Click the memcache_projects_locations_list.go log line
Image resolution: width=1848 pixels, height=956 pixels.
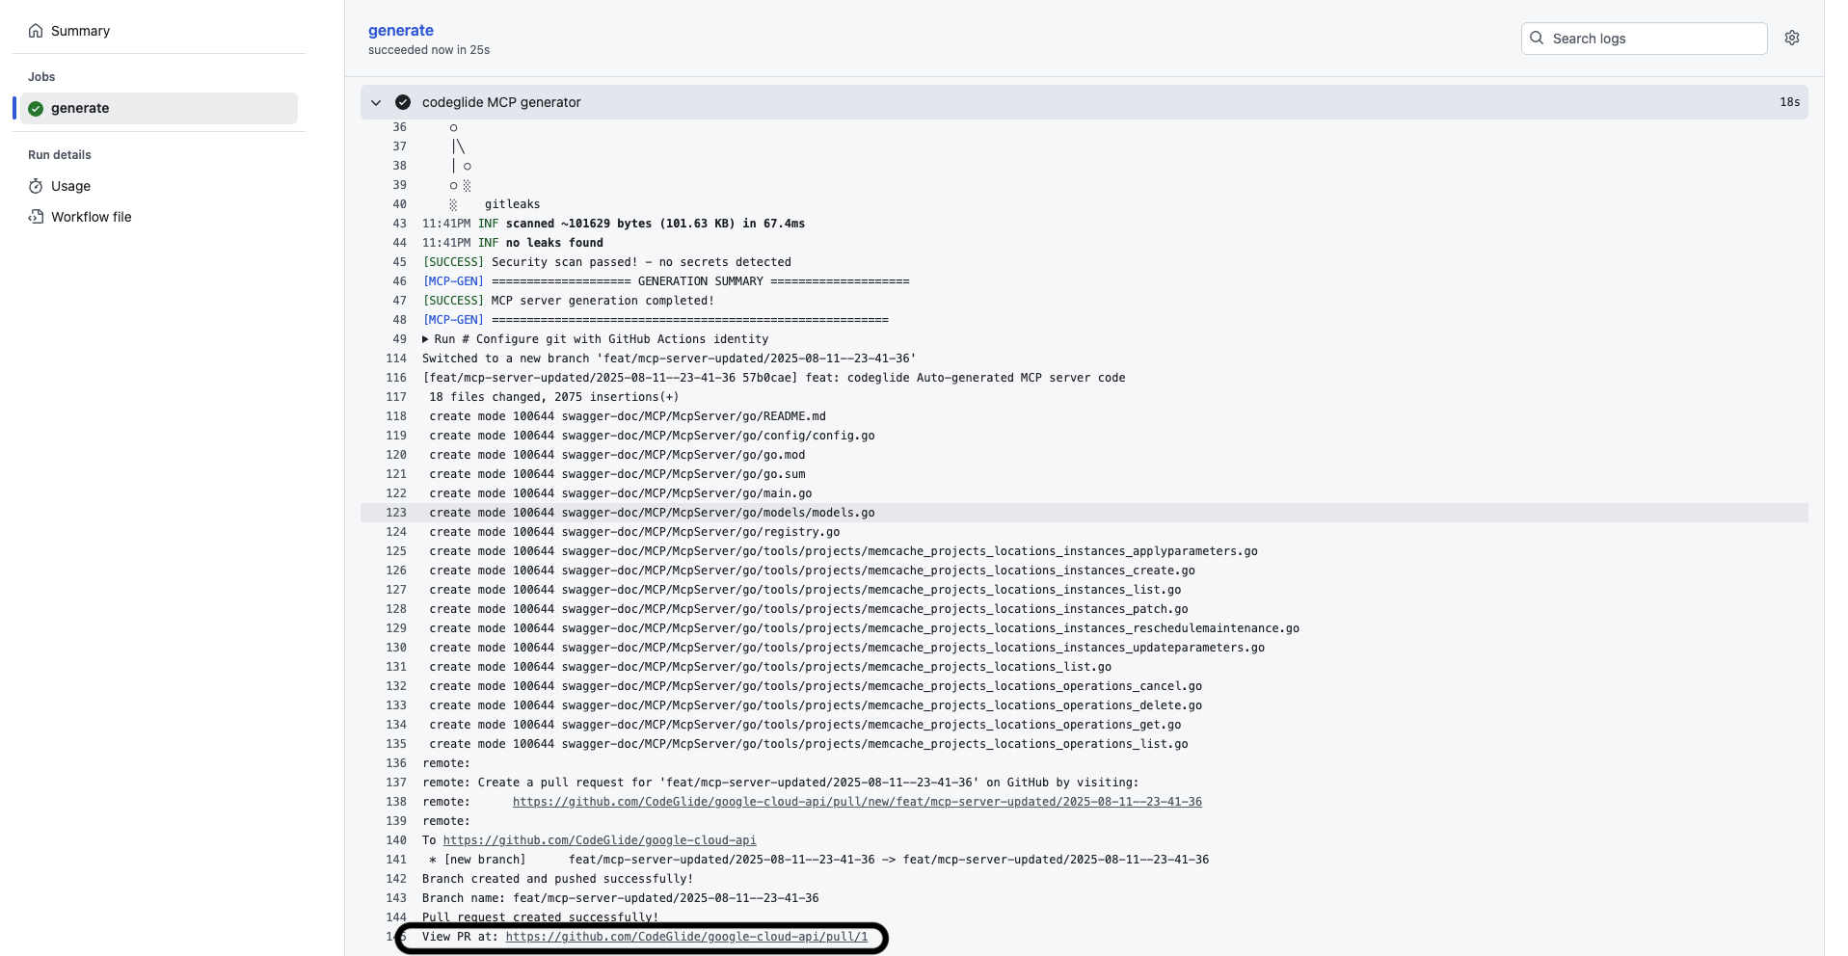click(770, 667)
